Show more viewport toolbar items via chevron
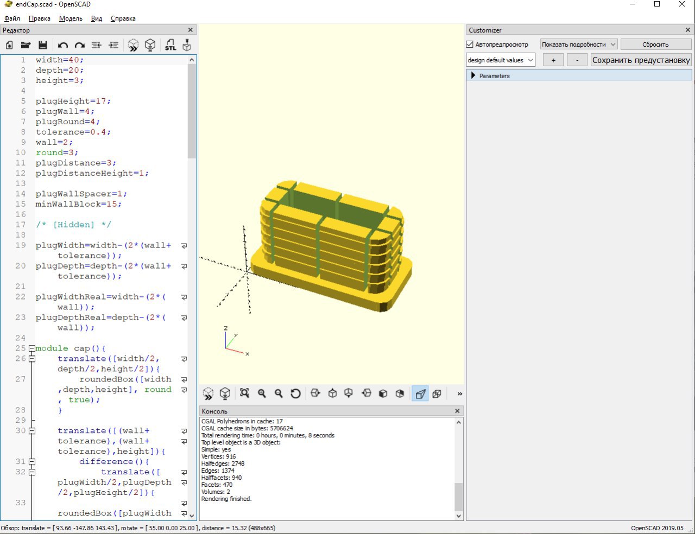Screen dimensions: 695x534 pyautogui.click(x=460, y=394)
